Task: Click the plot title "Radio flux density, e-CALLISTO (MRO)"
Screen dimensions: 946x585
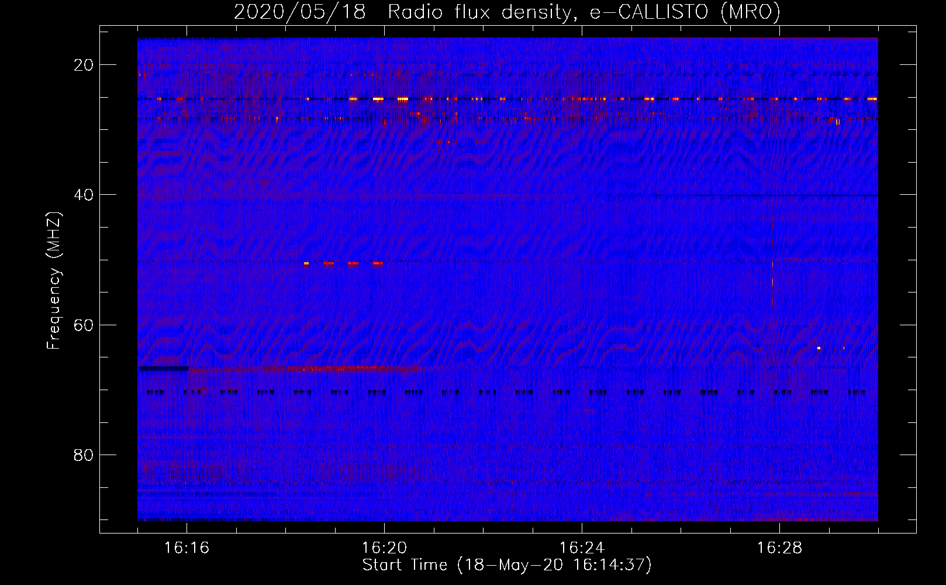Action: (x=584, y=12)
